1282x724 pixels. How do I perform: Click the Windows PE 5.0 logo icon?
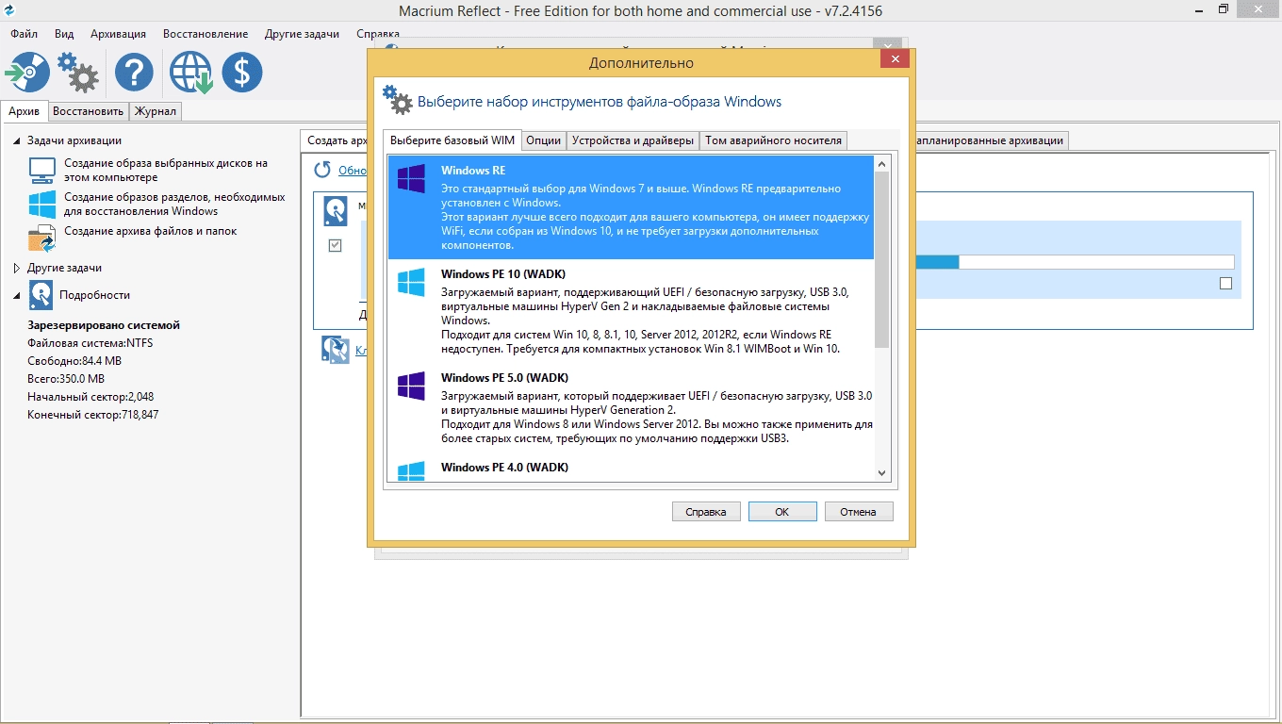point(411,386)
